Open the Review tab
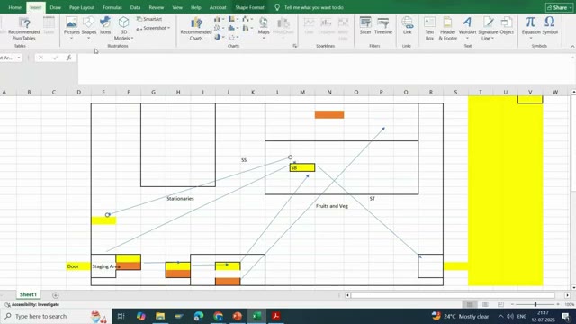The height and width of the screenshot is (324, 576). 157,7
